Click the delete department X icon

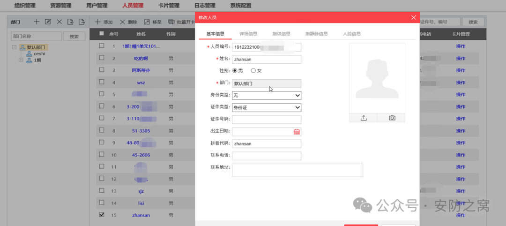[59, 22]
